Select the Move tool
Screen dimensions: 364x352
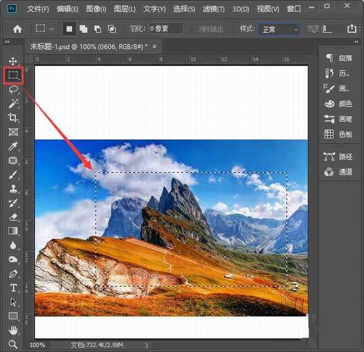click(x=13, y=61)
